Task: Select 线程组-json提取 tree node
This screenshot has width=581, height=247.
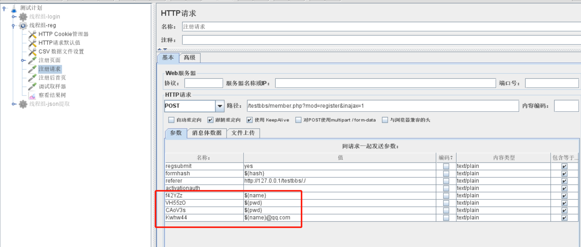Action: tap(49, 104)
